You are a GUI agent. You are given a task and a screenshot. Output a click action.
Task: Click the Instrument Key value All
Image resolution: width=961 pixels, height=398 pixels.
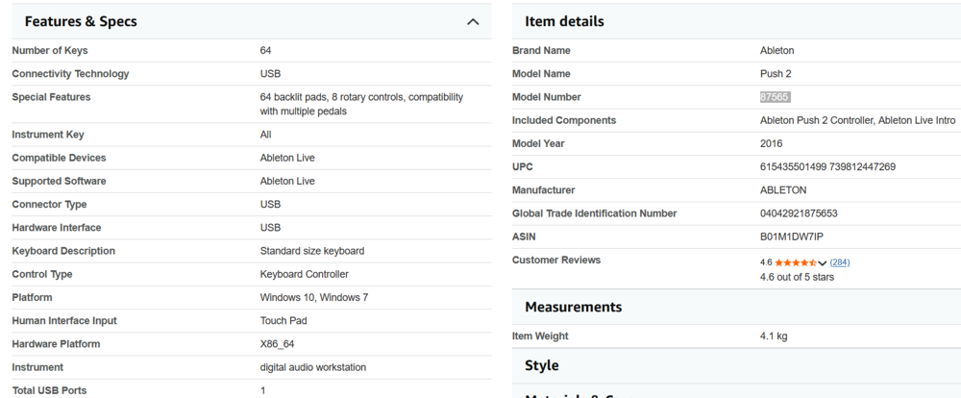(265, 135)
